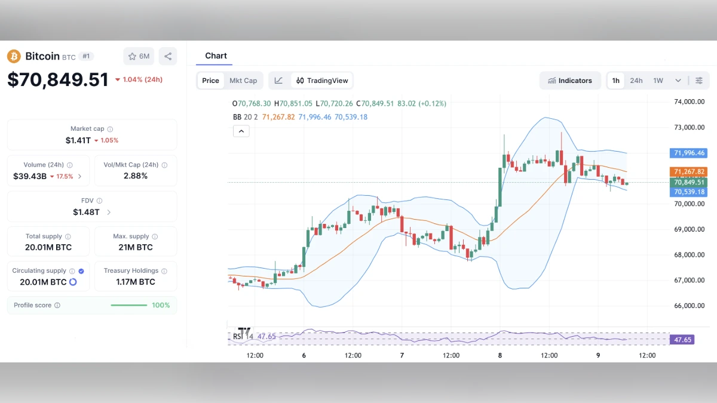This screenshot has width=717, height=403.
Task: Open the Indicators panel
Action: coord(570,80)
